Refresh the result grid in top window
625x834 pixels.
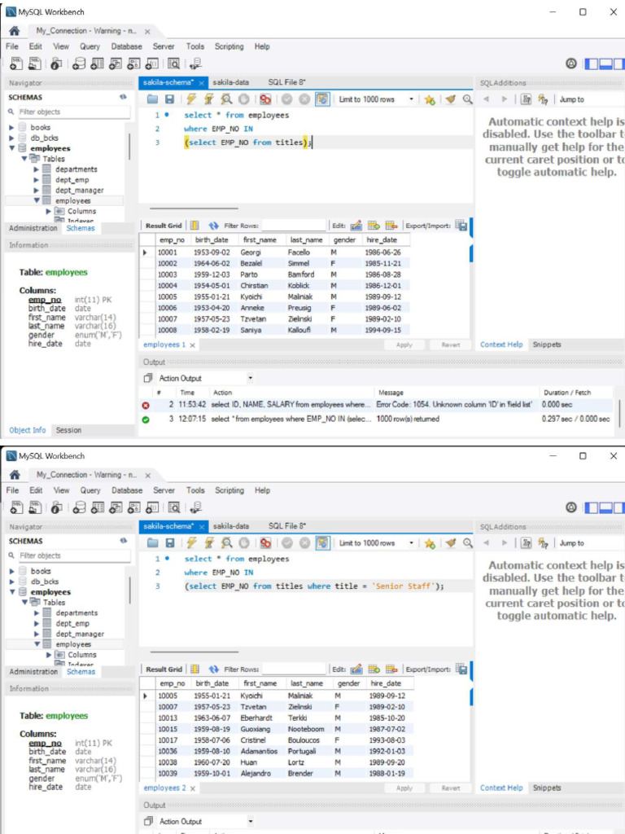coord(214,226)
